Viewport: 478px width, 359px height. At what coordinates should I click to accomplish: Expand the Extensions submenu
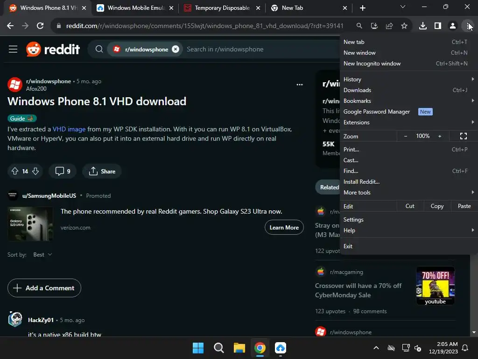pos(408,122)
